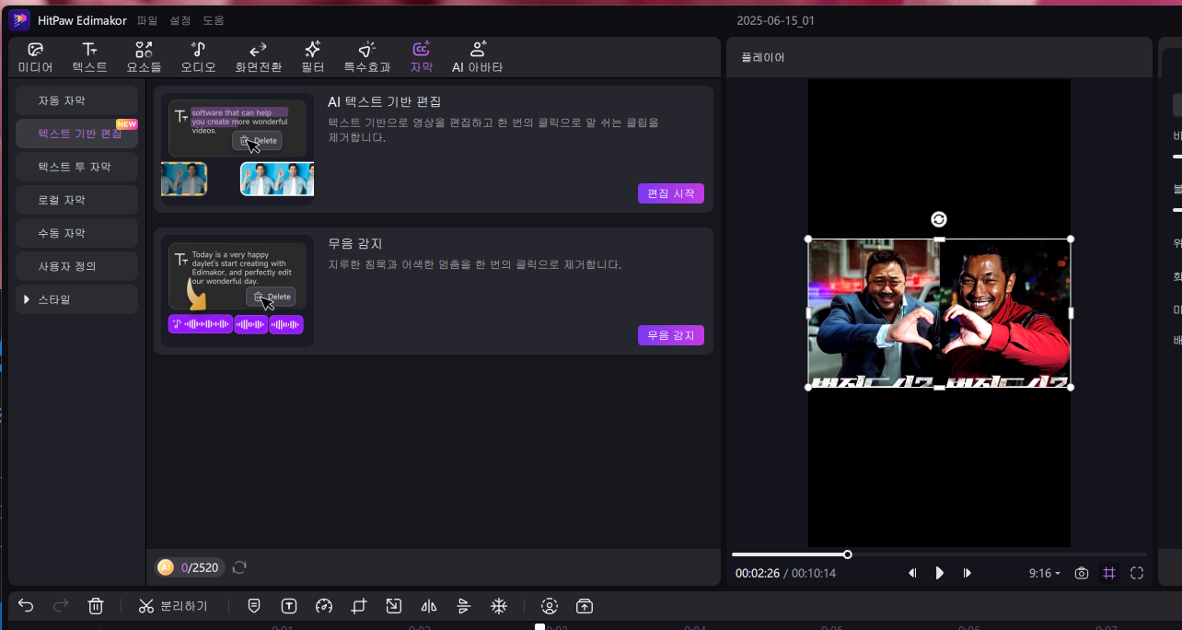Open the speed gauge tool
The height and width of the screenshot is (630, 1182).
click(x=323, y=606)
